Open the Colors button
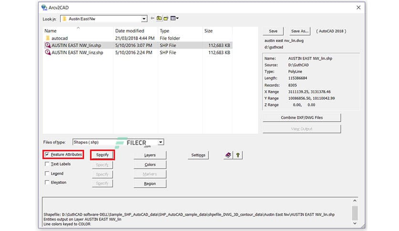The height and width of the screenshot is (231, 399). tap(150, 165)
